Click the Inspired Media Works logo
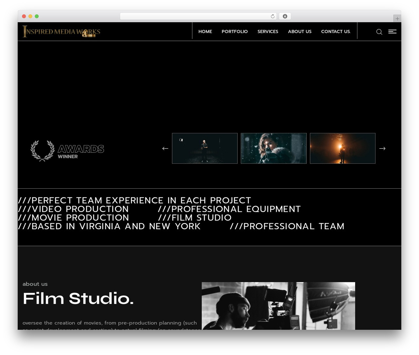Viewport: 419px width, 355px height. tap(61, 31)
